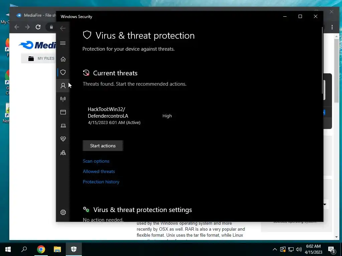Open Settings gear in Windows Security
This screenshot has width=342, height=256.
[x=63, y=212]
